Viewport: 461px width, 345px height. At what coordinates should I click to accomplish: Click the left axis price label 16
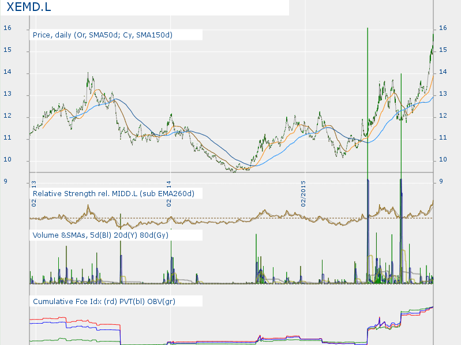point(8,28)
